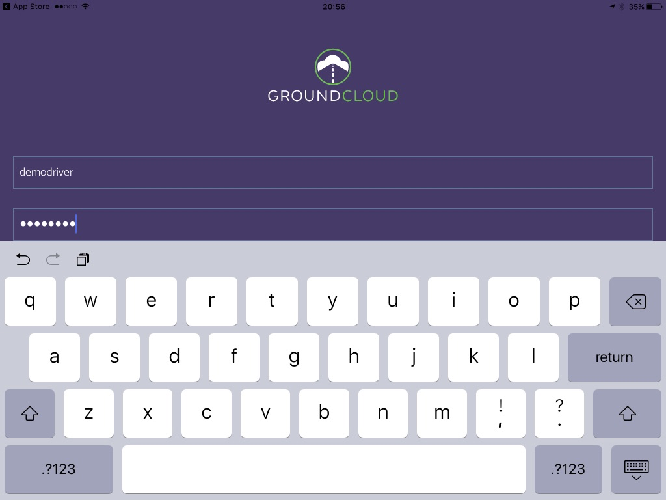Tap the exclamation and comma key
This screenshot has height=500, width=666.
(501, 413)
